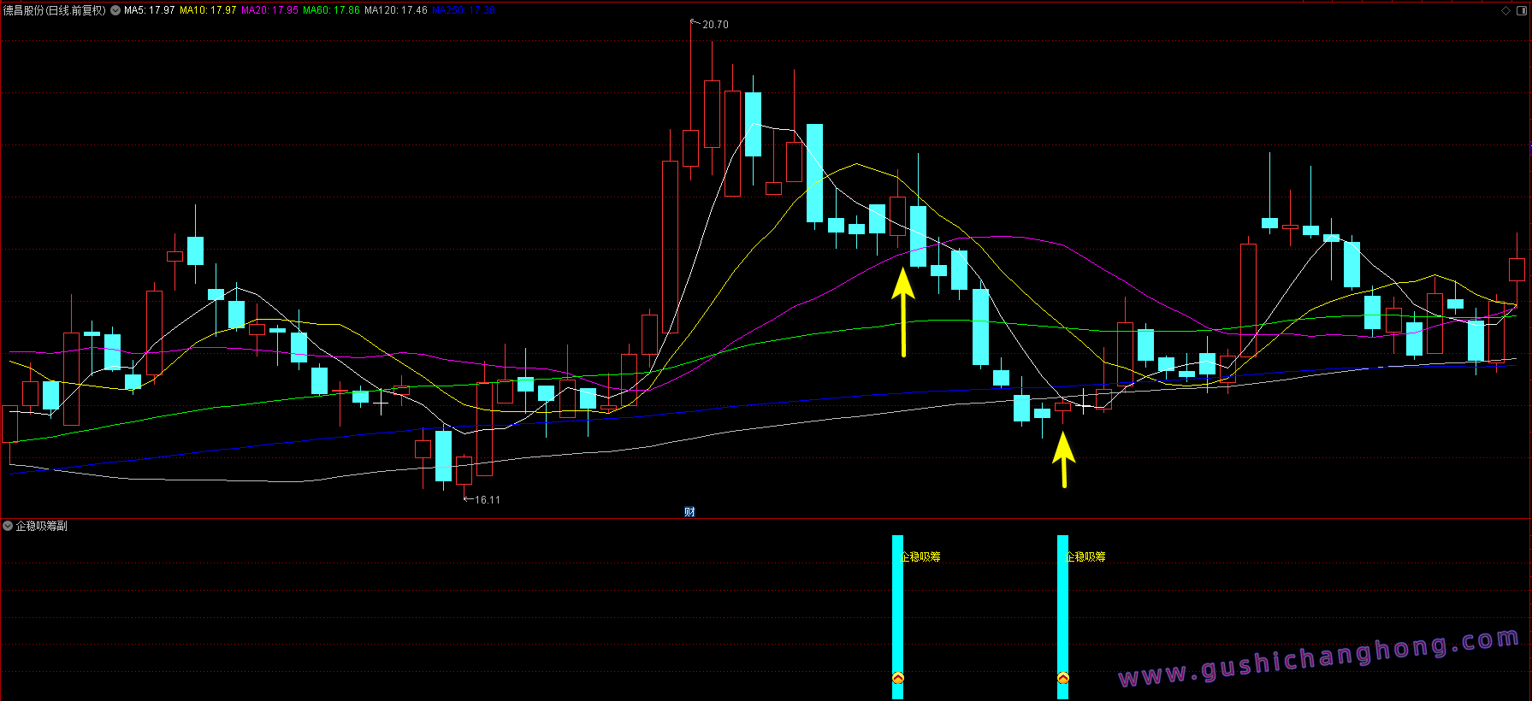Click the 企稳吸筹副 indicator name
The height and width of the screenshot is (701, 1532).
[41, 526]
